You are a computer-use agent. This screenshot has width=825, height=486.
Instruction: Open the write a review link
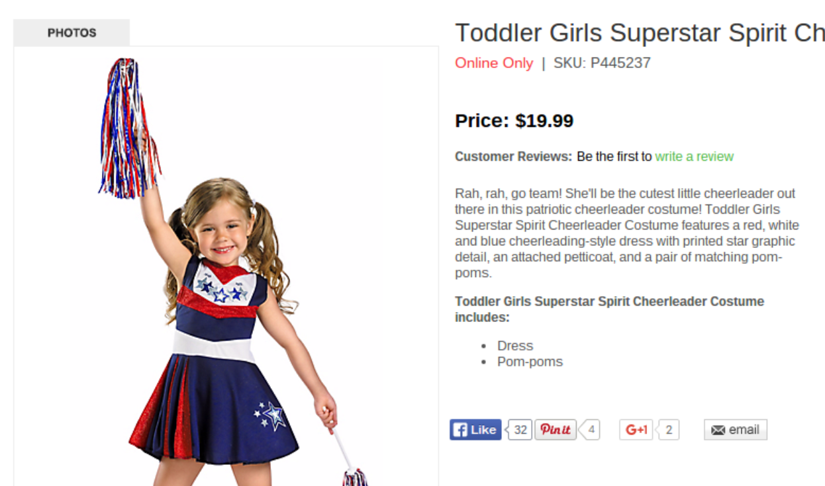coord(694,157)
